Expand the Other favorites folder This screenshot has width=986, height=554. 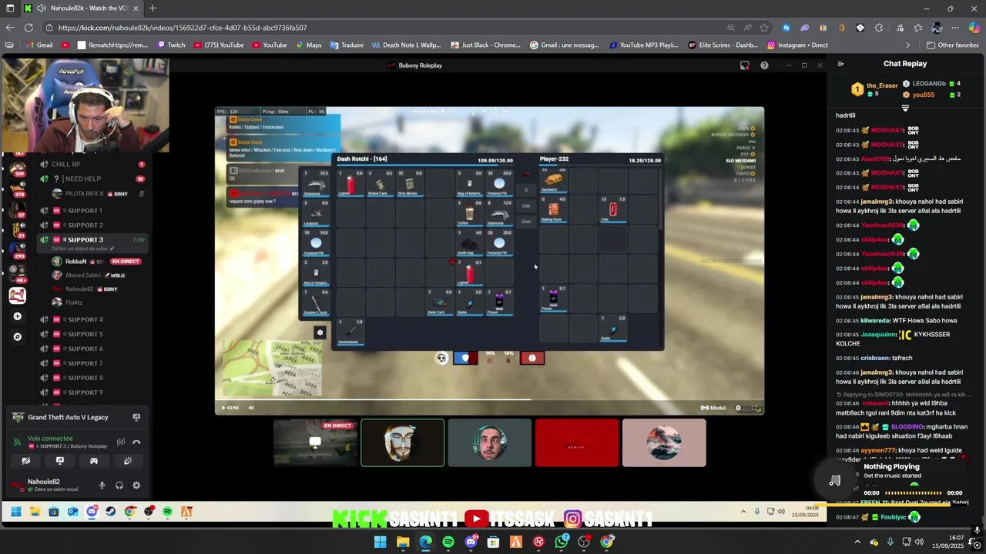coord(952,45)
